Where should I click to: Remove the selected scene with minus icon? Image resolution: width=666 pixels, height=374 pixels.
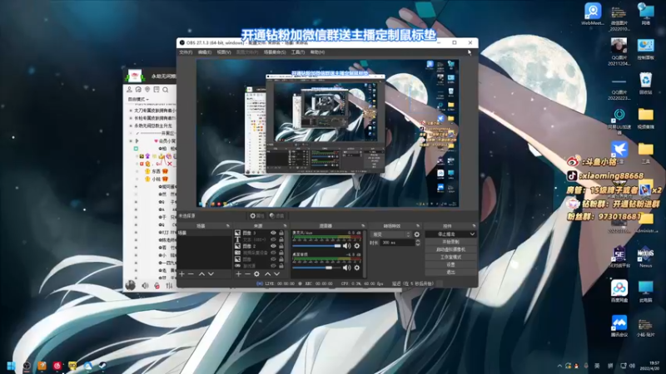(x=191, y=274)
